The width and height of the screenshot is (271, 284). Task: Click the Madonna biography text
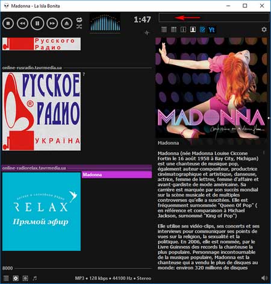[208, 210]
